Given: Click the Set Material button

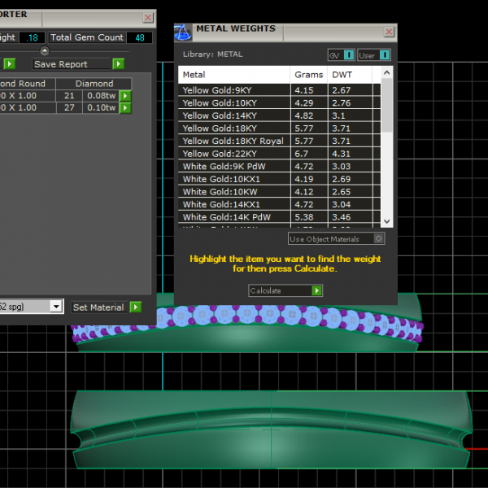Looking at the screenshot, I should click(98, 307).
